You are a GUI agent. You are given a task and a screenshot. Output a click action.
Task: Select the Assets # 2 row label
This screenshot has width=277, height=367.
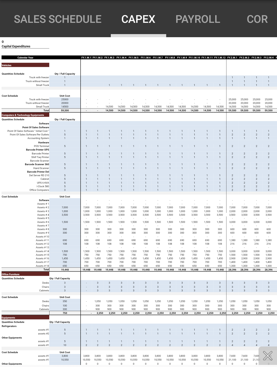tap(43, 207)
